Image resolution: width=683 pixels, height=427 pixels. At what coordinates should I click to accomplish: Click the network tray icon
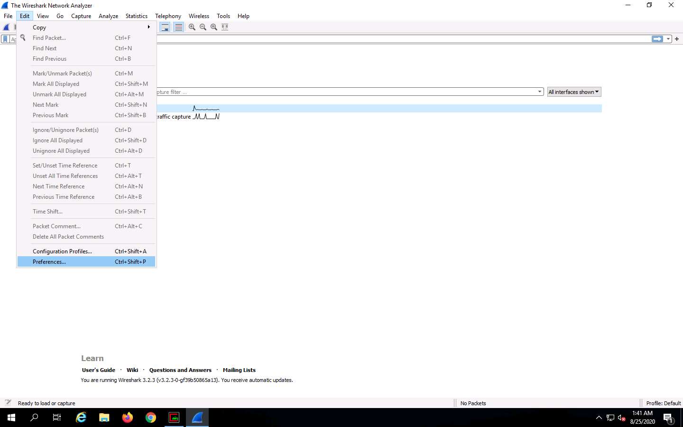610,418
